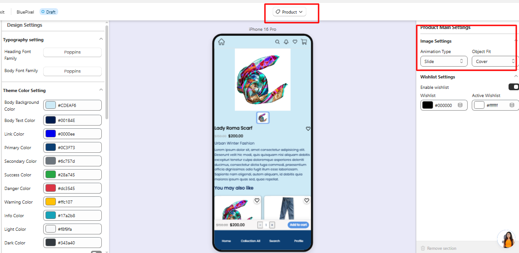The width and height of the screenshot is (519, 253).
Task: Click the heart icon beside Lady Roma Scarf
Action: click(308, 129)
